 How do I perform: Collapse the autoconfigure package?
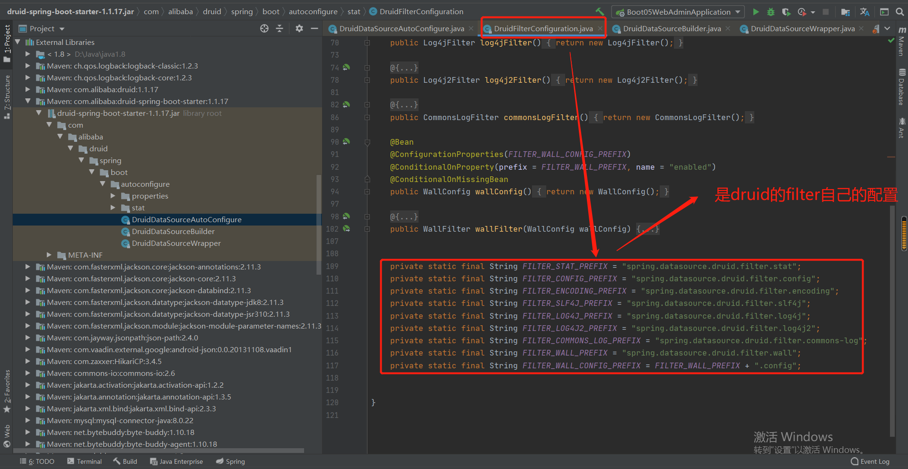103,184
